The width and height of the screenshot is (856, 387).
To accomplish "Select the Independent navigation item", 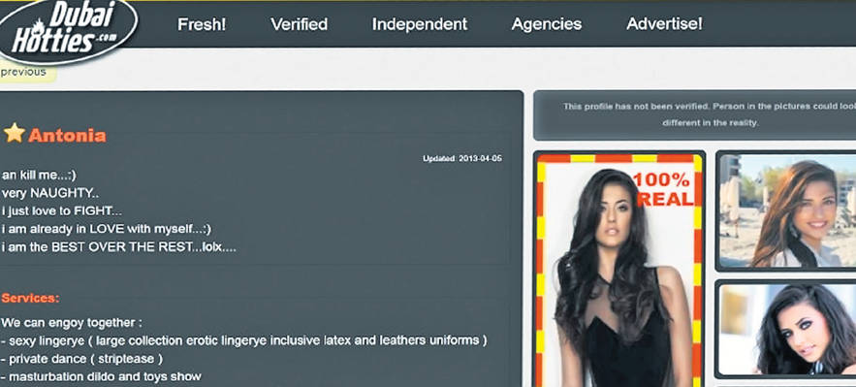I will (420, 24).
